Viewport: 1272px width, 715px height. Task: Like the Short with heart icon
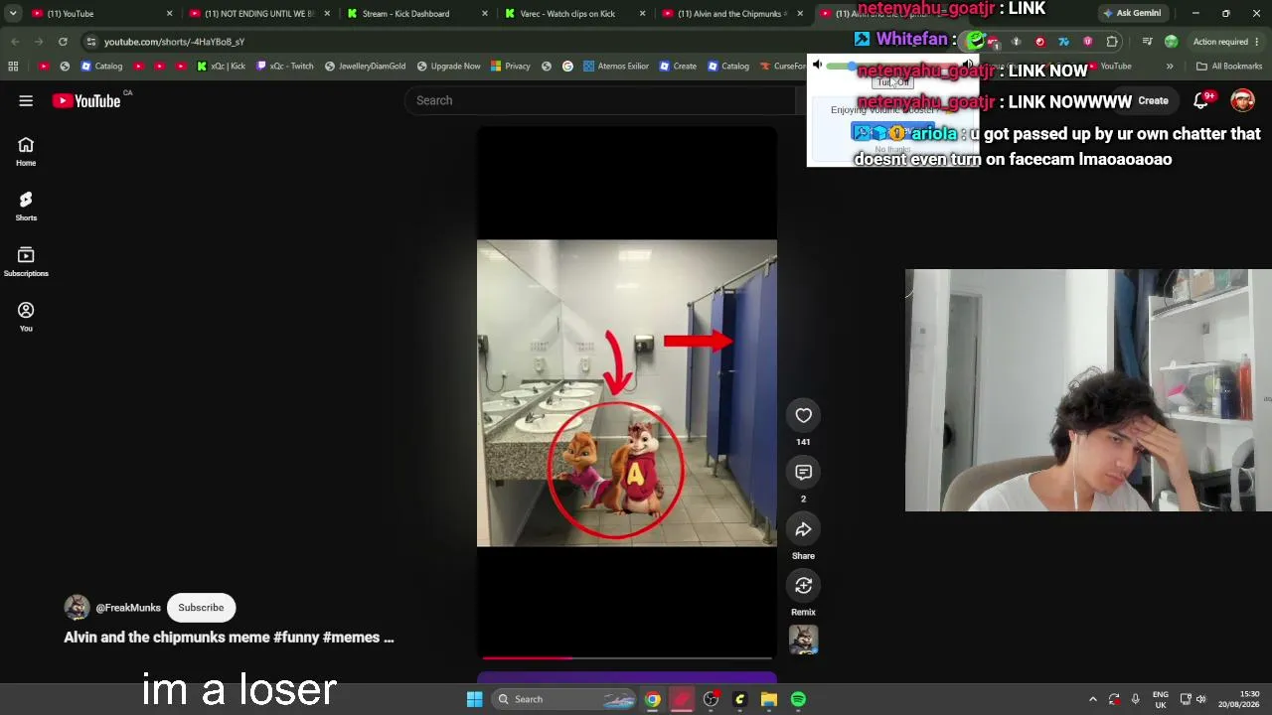pos(803,415)
